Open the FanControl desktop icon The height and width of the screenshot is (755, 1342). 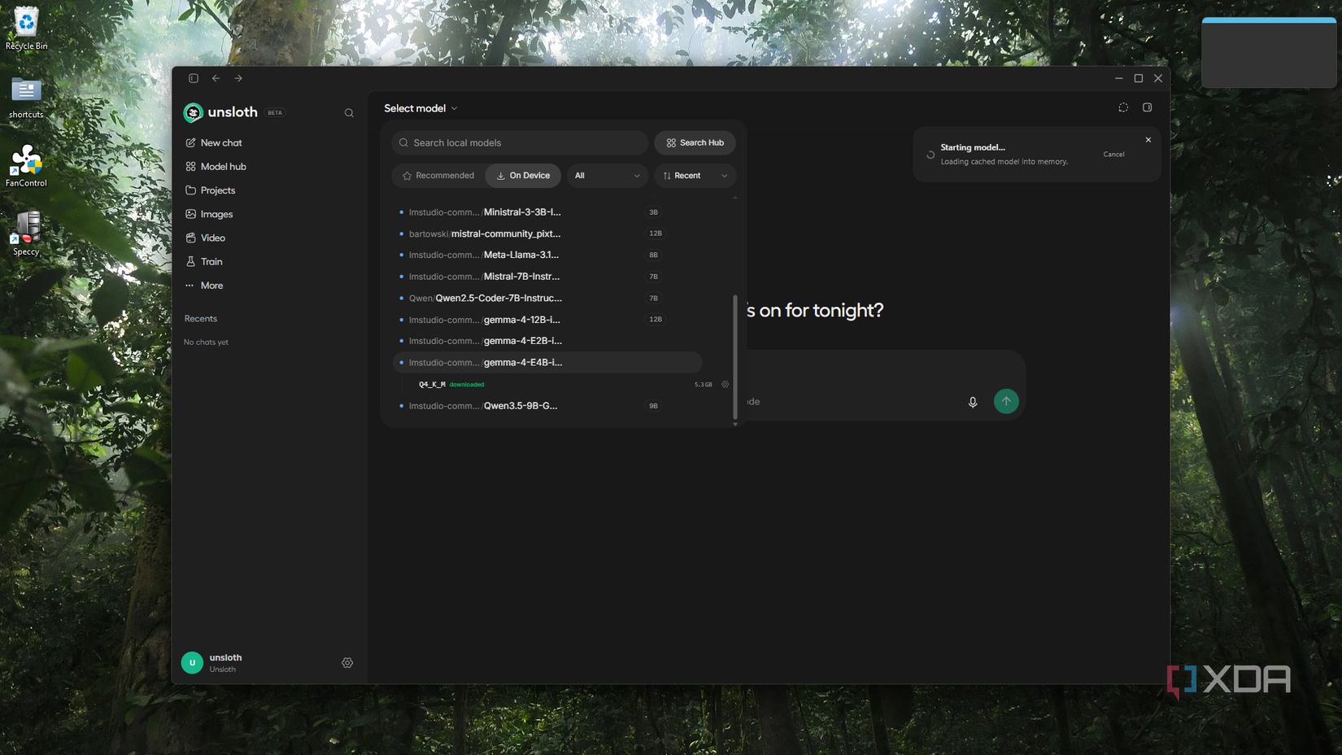tap(26, 166)
